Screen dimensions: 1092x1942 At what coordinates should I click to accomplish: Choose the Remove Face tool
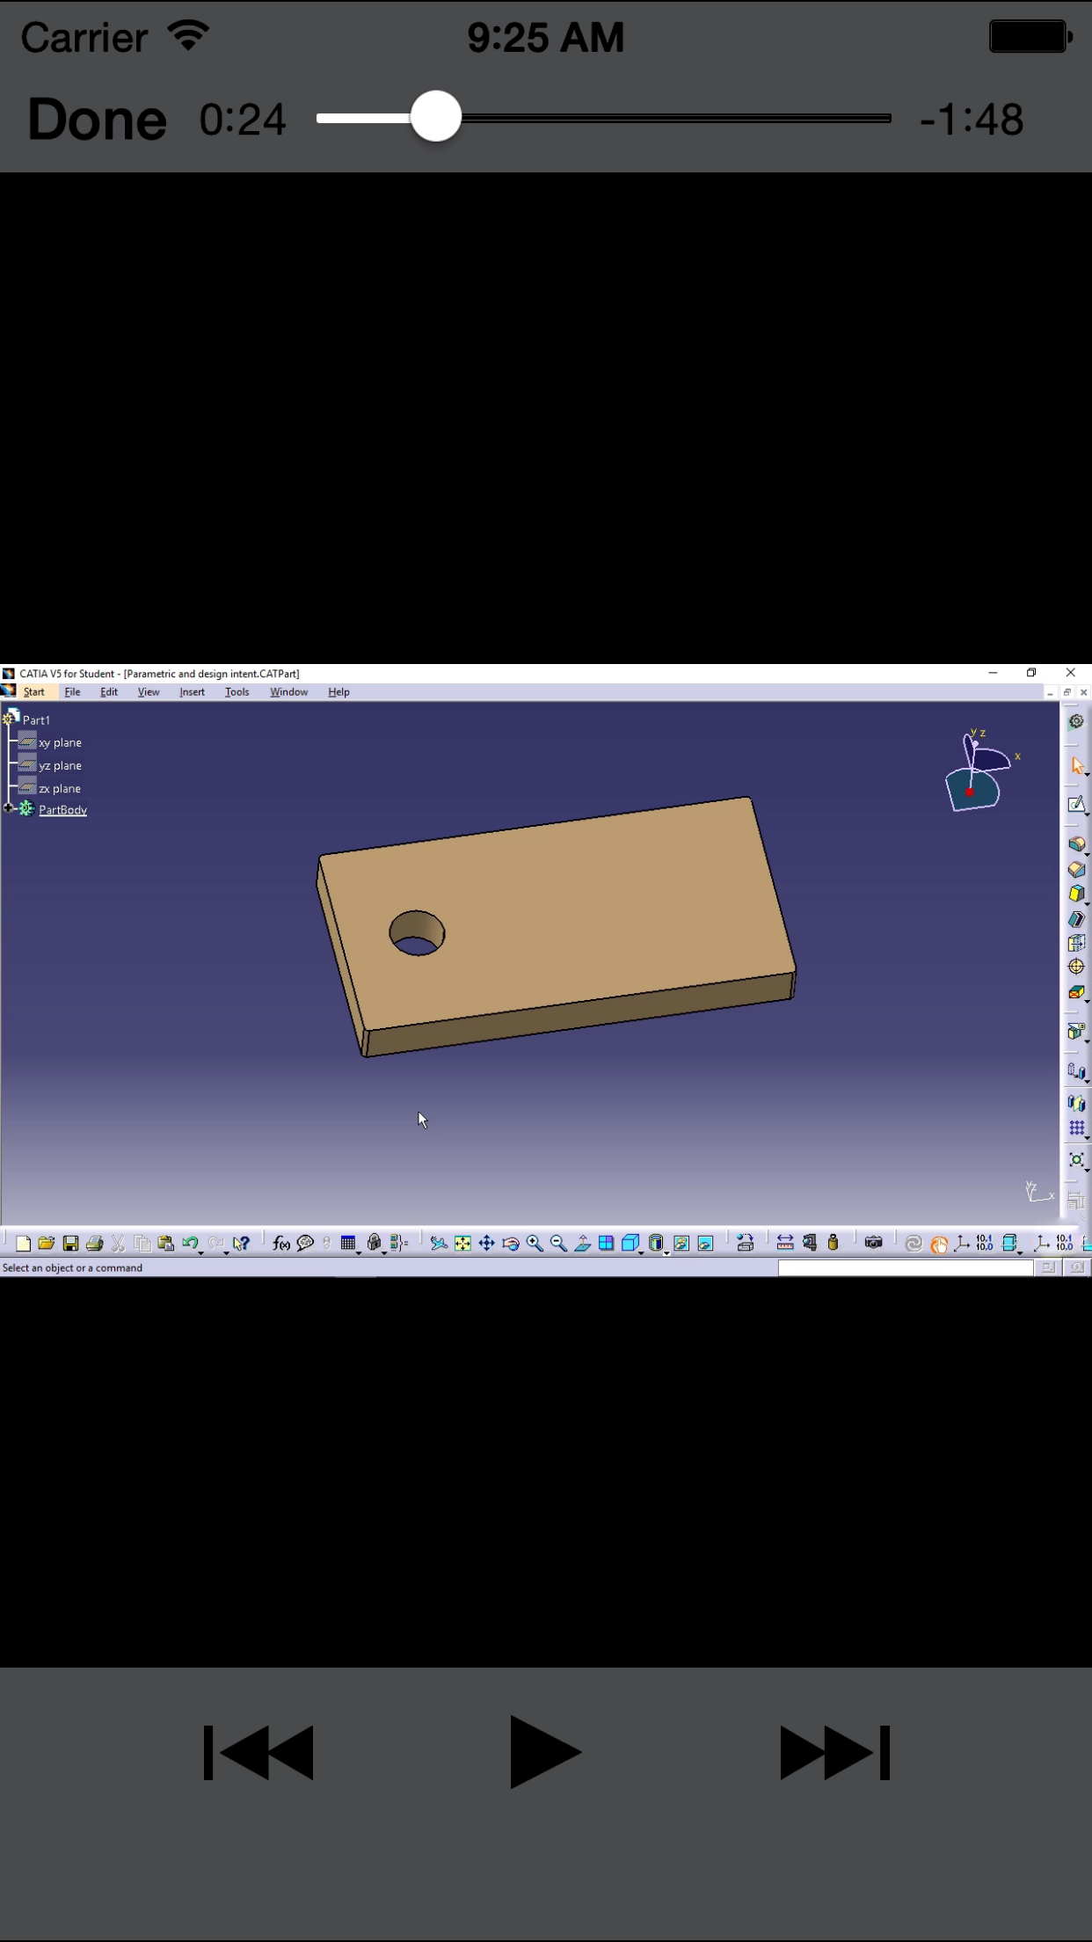point(1076,992)
